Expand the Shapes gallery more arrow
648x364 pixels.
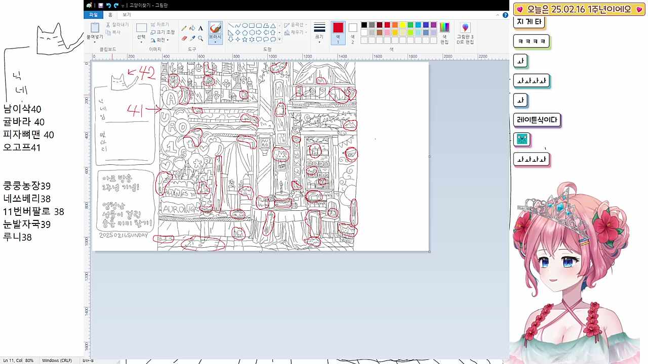point(279,39)
